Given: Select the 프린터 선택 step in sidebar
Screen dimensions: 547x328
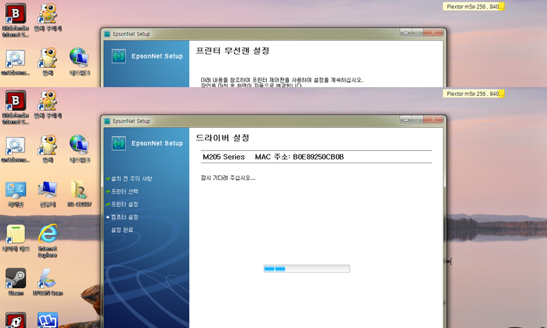Looking at the screenshot, I should (124, 191).
